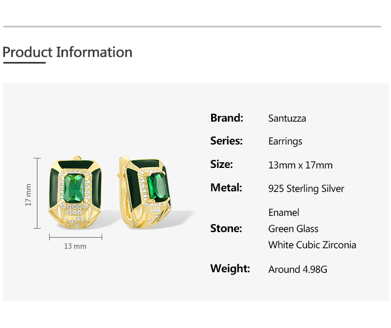391x328 pixels.
Task: Click the Metal label
Action: (226, 188)
